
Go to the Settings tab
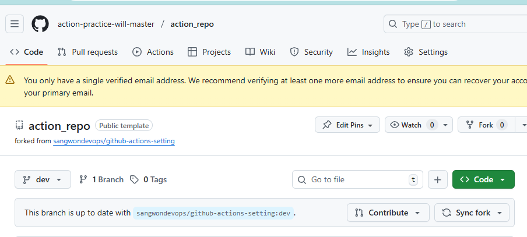[426, 52]
